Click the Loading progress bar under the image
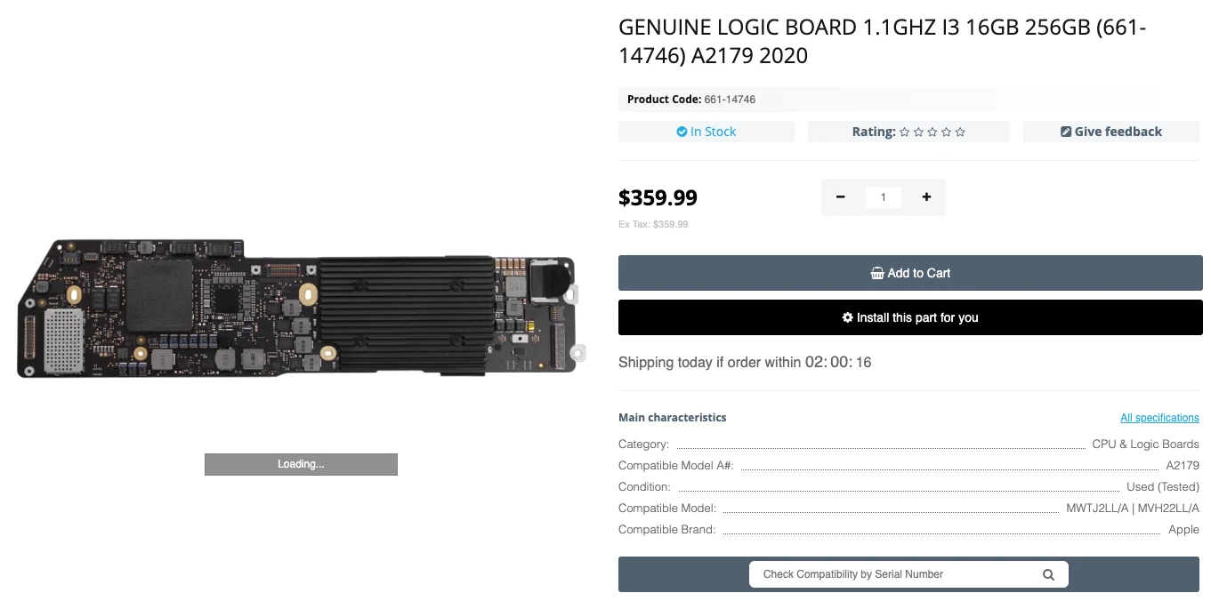Image resolution: width=1211 pixels, height=609 pixels. click(x=301, y=464)
